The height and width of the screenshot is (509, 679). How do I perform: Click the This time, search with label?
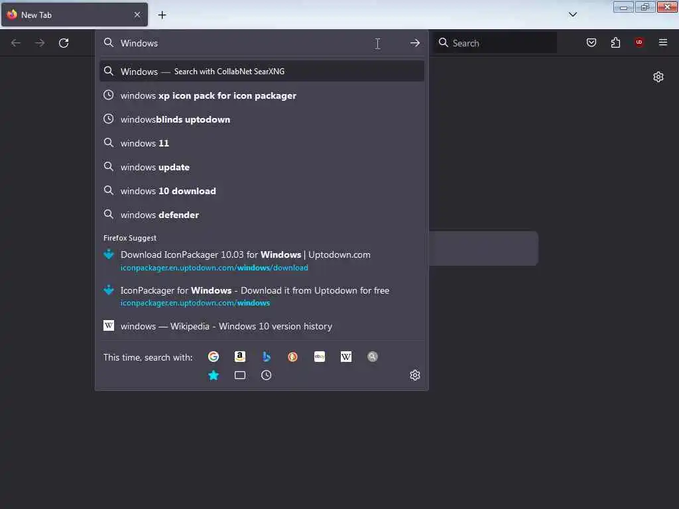pyautogui.click(x=148, y=357)
